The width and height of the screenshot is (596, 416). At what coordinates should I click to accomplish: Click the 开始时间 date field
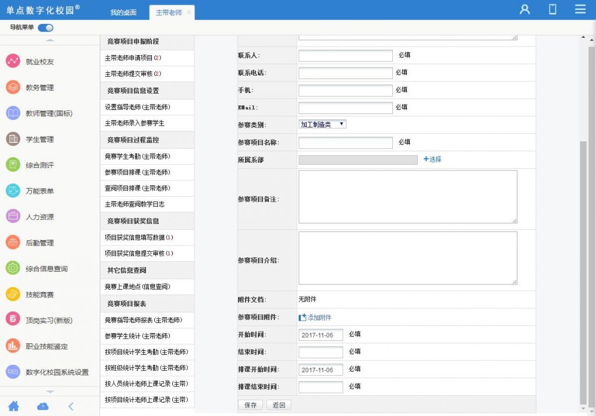pyautogui.click(x=321, y=335)
